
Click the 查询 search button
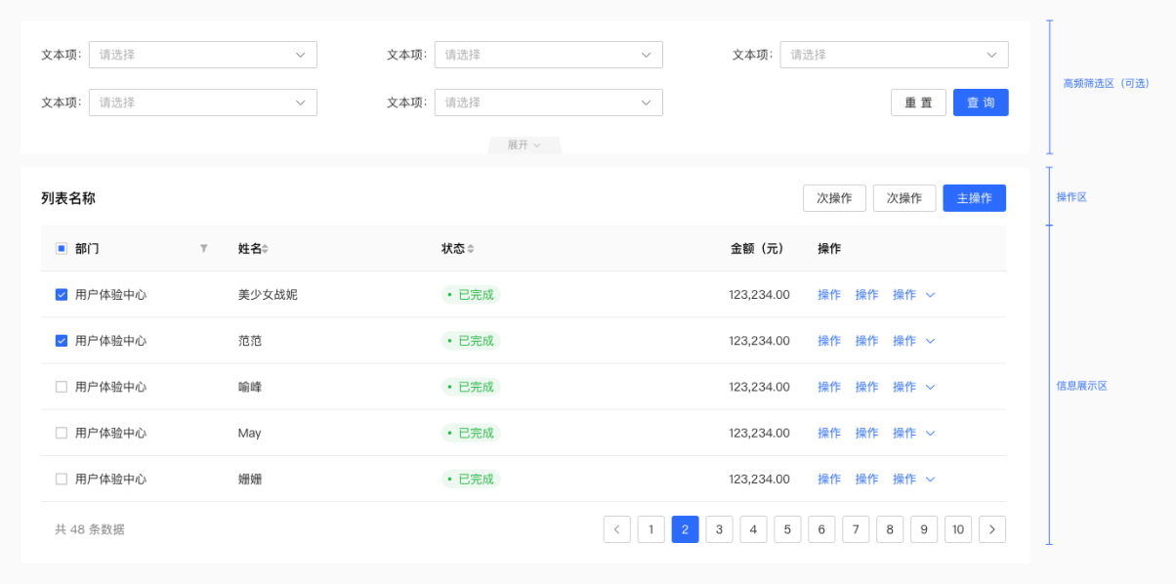[x=981, y=103]
